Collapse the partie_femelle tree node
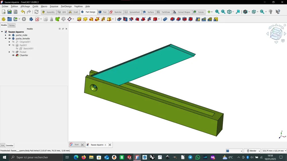The width and height of the screenshot is (287, 161). coord(6,39)
